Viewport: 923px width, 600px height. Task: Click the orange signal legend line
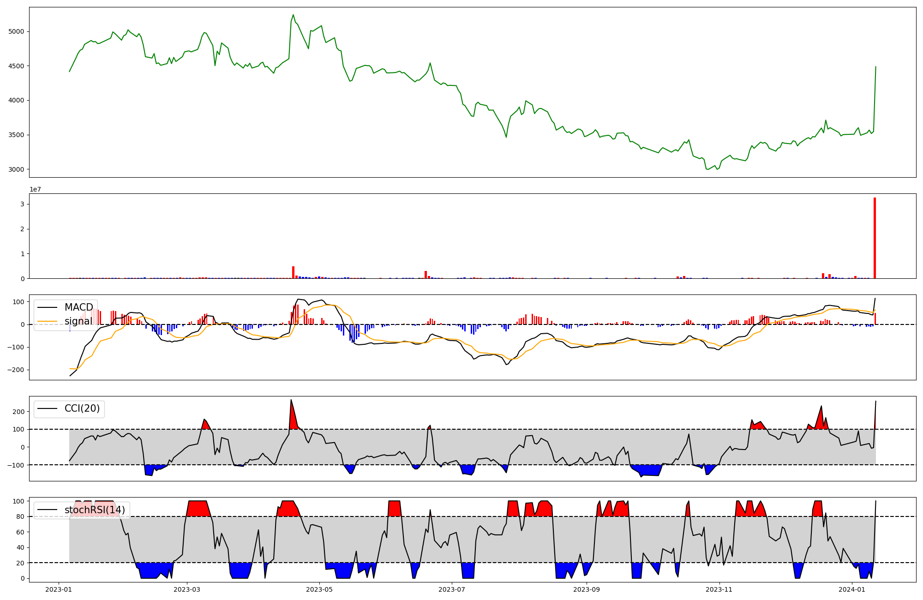[48, 321]
